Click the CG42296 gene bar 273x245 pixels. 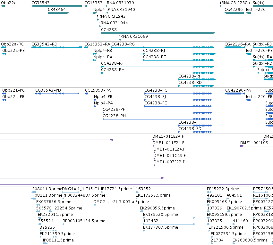[234, 13]
